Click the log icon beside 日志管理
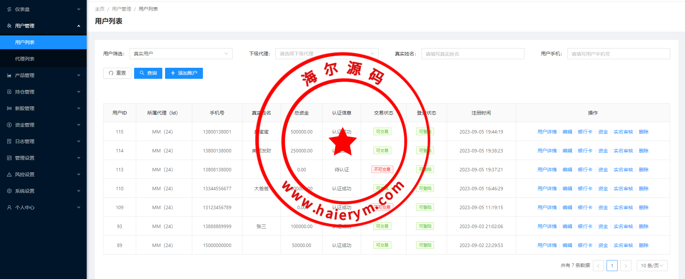The height and width of the screenshot is (279, 685). point(9,141)
